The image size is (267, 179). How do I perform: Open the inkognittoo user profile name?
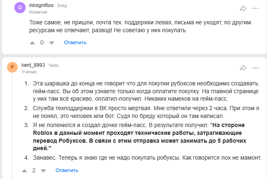[42, 6]
